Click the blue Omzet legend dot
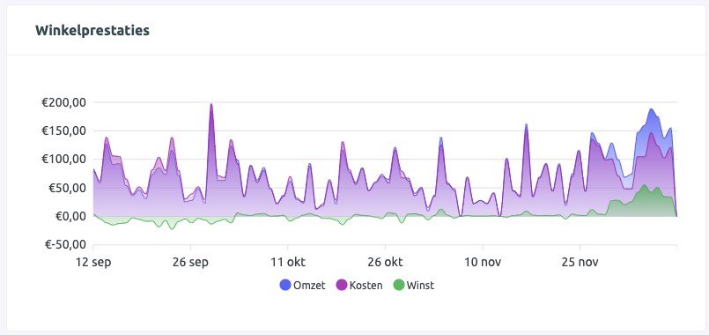The height and width of the screenshot is (335, 709). point(284,286)
